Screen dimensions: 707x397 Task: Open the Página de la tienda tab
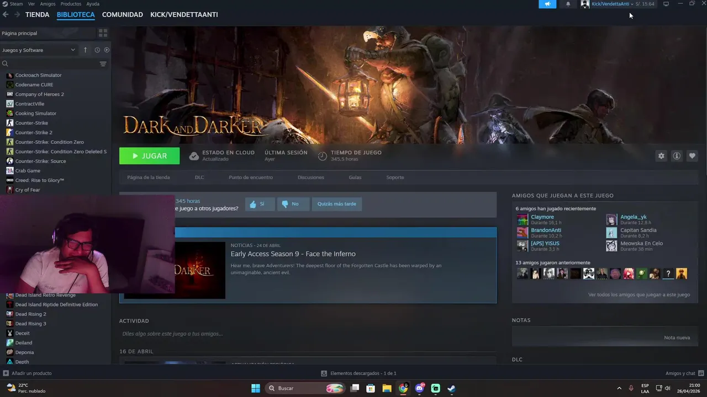click(149, 178)
